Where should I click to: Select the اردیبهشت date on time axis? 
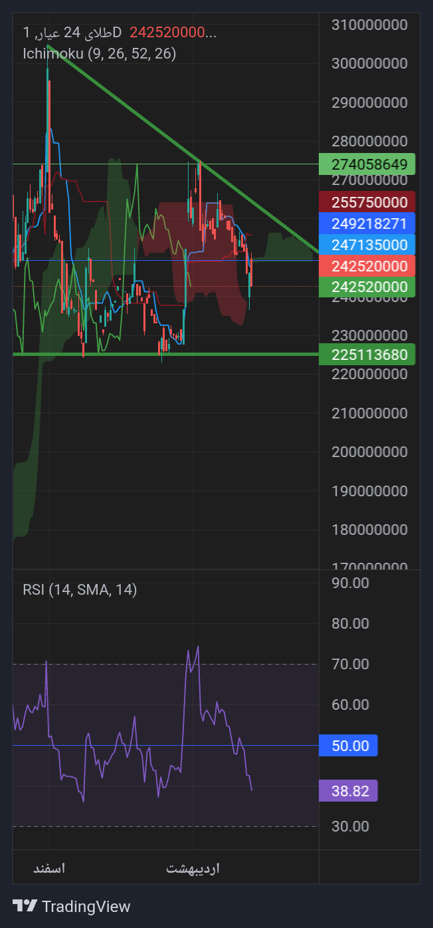193,868
